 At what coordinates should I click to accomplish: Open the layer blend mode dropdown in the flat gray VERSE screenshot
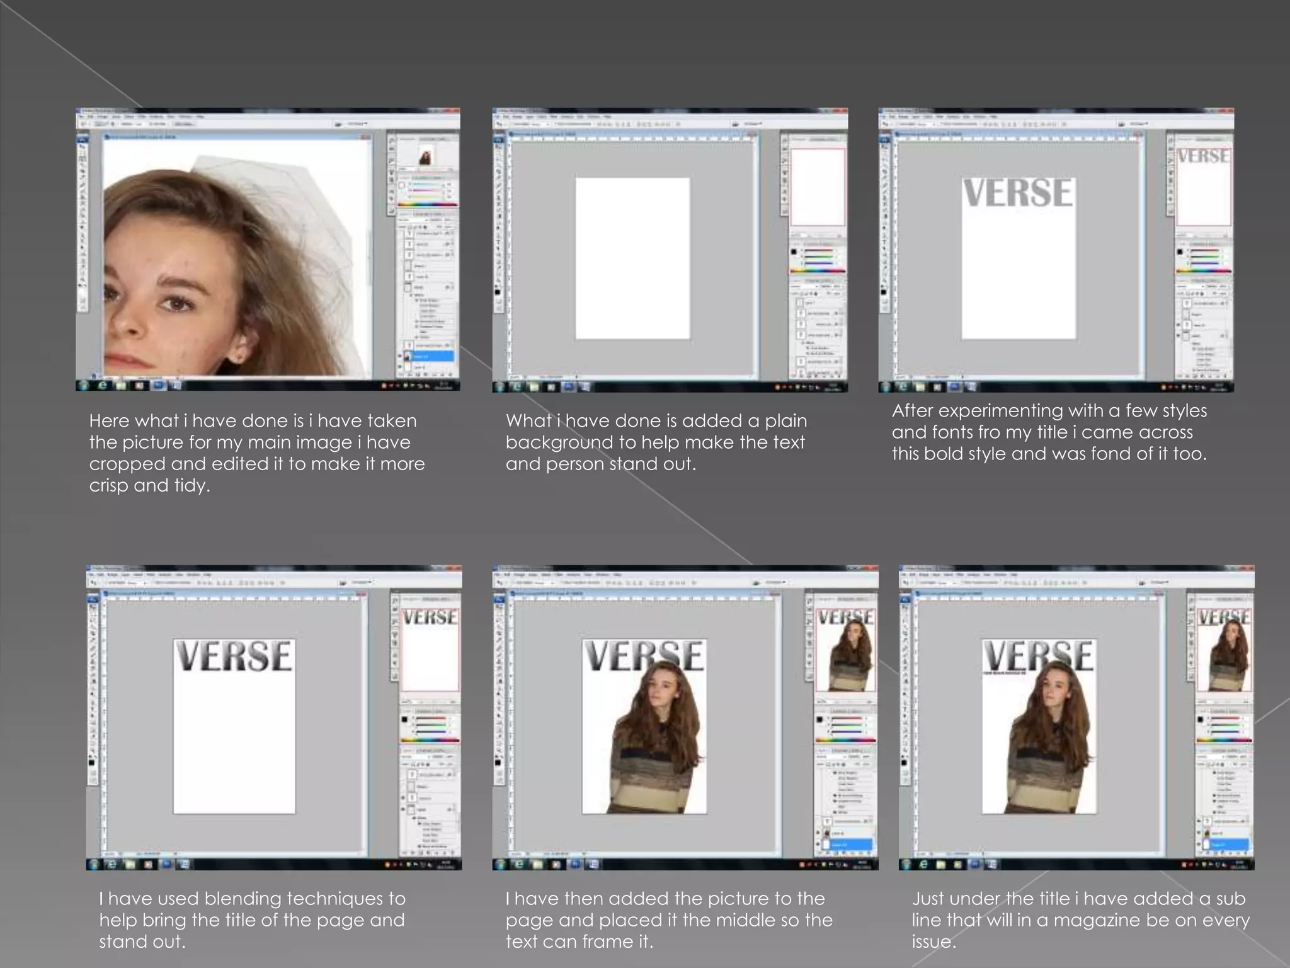coord(1189,285)
